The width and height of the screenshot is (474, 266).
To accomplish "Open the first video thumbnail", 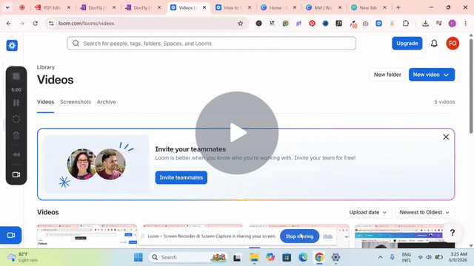I will pyautogui.click(x=87, y=236).
